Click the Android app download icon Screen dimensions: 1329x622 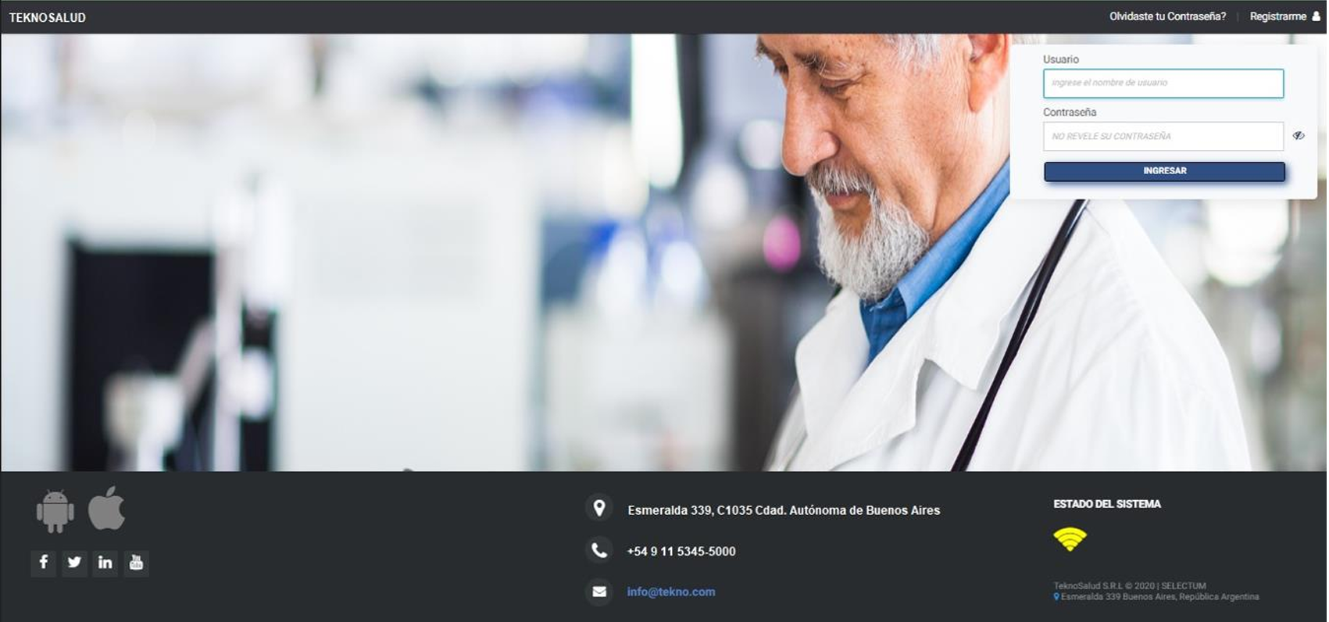(x=55, y=511)
